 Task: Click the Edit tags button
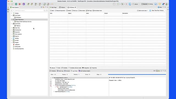tap(89, 10)
